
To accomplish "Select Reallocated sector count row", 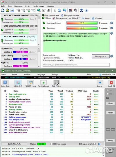I will point(53,102).
